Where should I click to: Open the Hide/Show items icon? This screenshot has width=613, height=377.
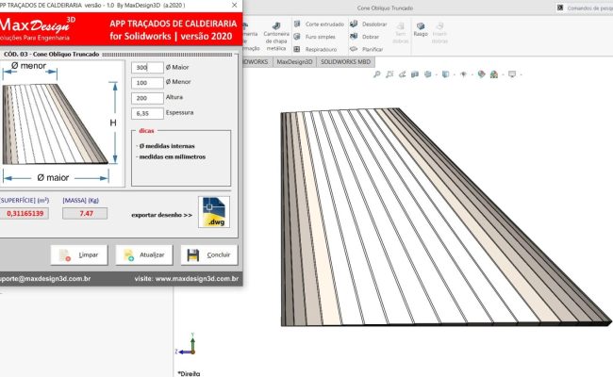(x=463, y=74)
